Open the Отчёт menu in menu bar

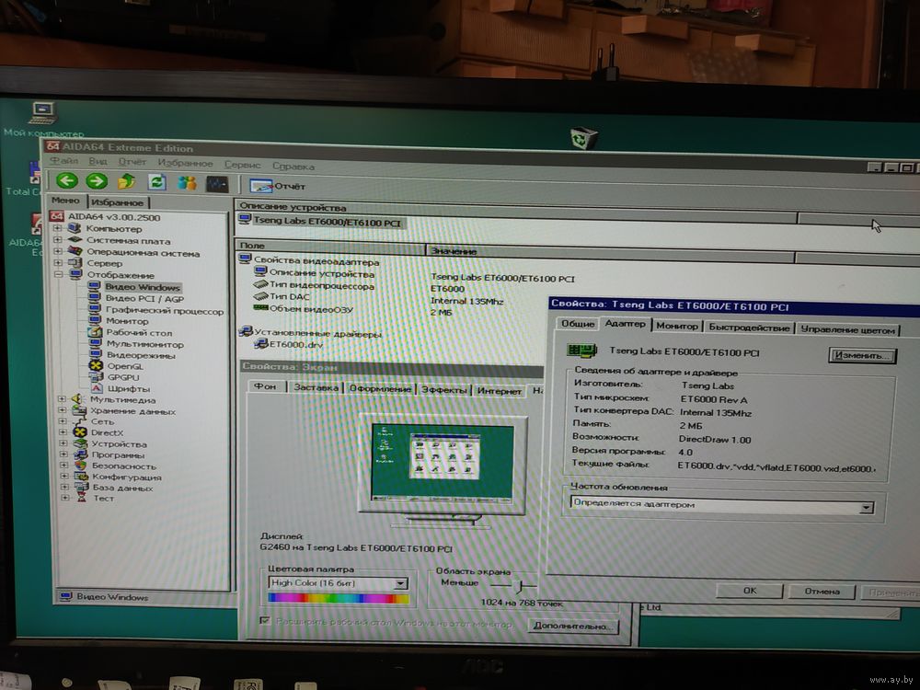(132, 161)
